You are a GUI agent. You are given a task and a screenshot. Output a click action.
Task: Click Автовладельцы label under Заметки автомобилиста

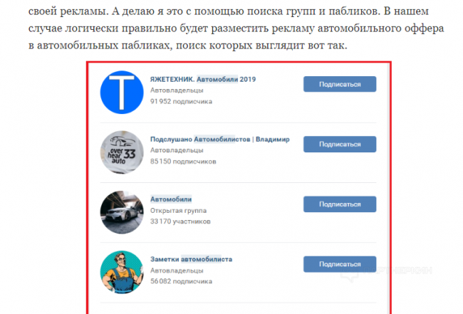tap(177, 271)
